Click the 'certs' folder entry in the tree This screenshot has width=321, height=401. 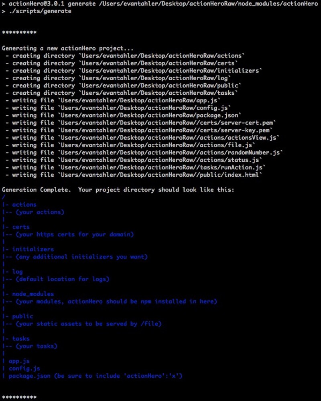16,227
